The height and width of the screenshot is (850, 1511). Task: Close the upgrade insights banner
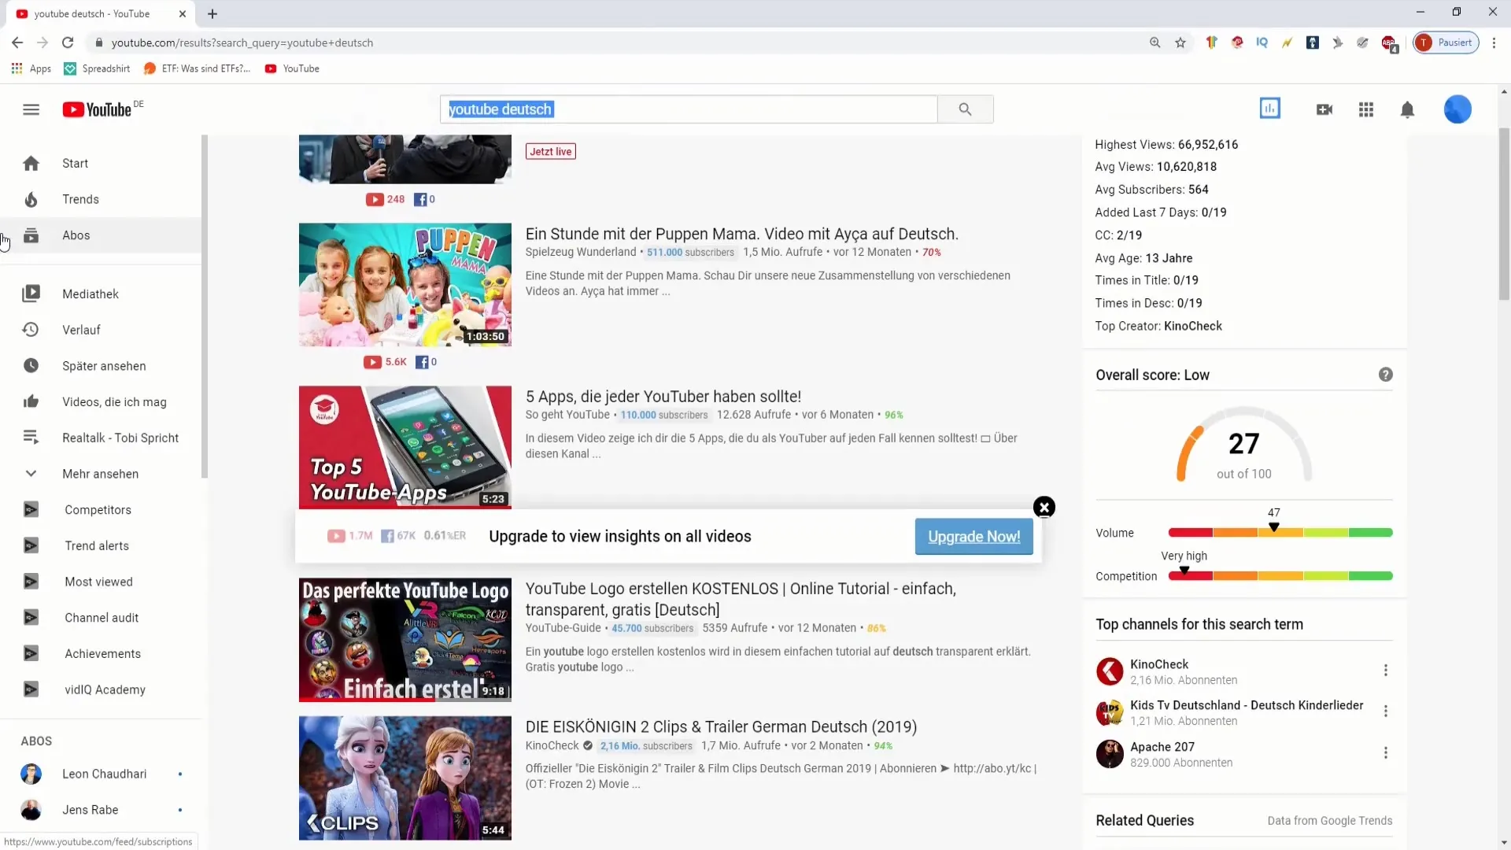pos(1044,508)
